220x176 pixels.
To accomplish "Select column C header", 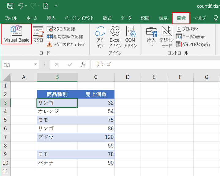I will click(x=96, y=77).
